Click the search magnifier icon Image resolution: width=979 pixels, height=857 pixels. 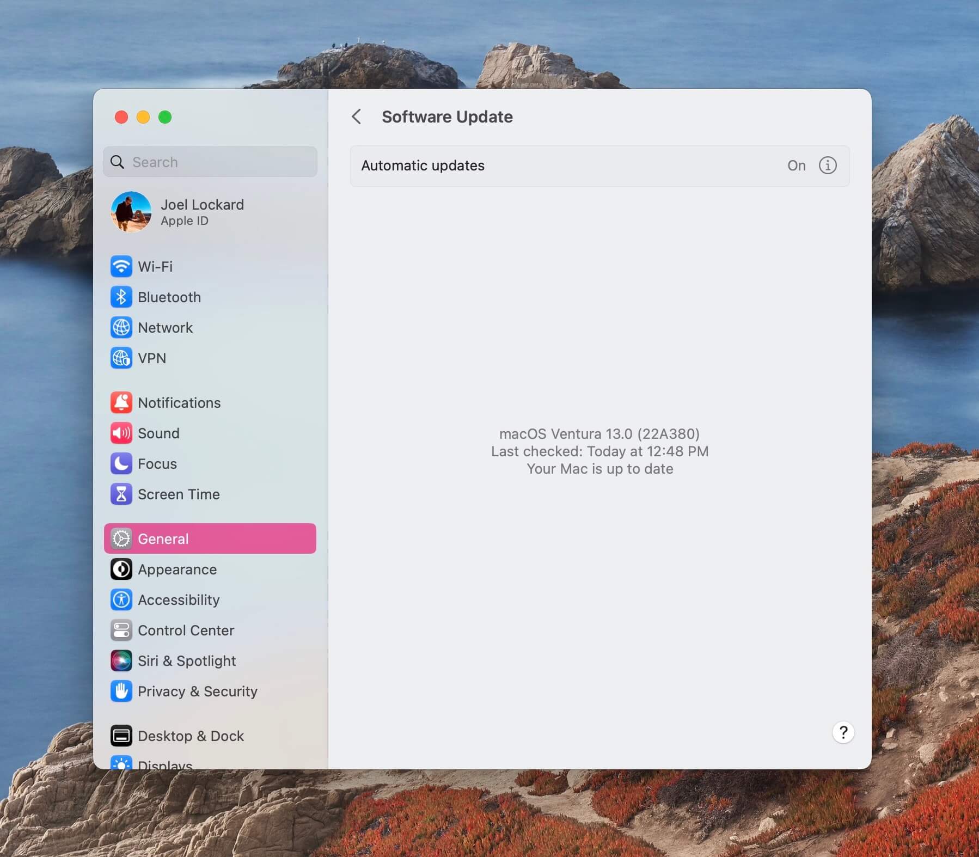(x=117, y=162)
